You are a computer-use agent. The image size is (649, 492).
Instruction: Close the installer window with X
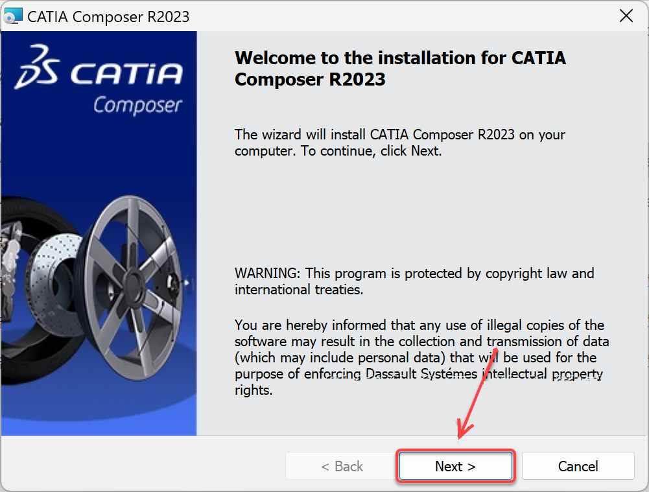(626, 16)
